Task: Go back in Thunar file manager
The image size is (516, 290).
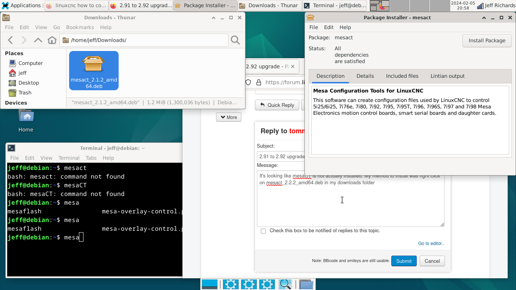Action: click(x=11, y=40)
